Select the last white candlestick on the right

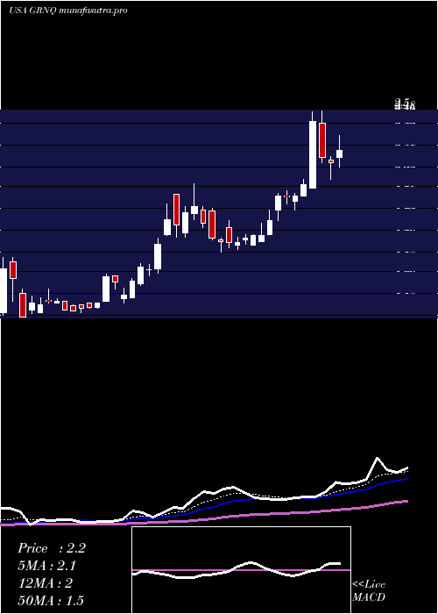[x=340, y=153]
